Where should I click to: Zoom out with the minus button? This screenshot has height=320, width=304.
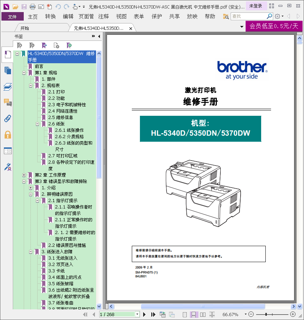click(x=251, y=314)
